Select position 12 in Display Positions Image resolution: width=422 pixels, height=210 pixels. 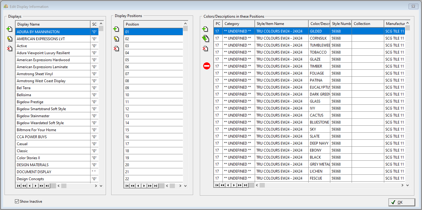coord(153,109)
